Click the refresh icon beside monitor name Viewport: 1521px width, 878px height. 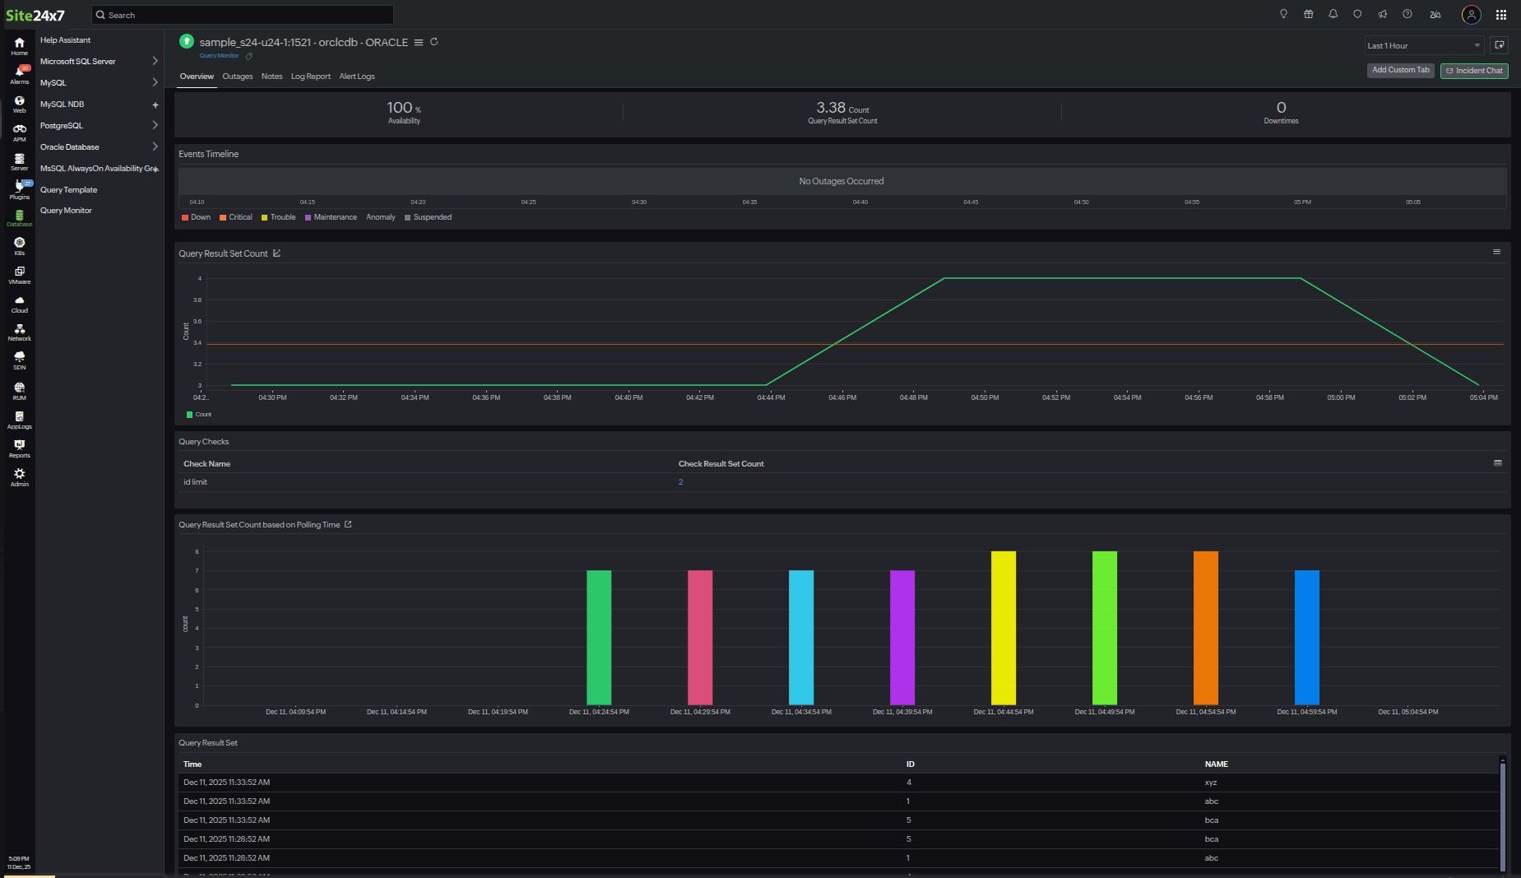point(434,42)
